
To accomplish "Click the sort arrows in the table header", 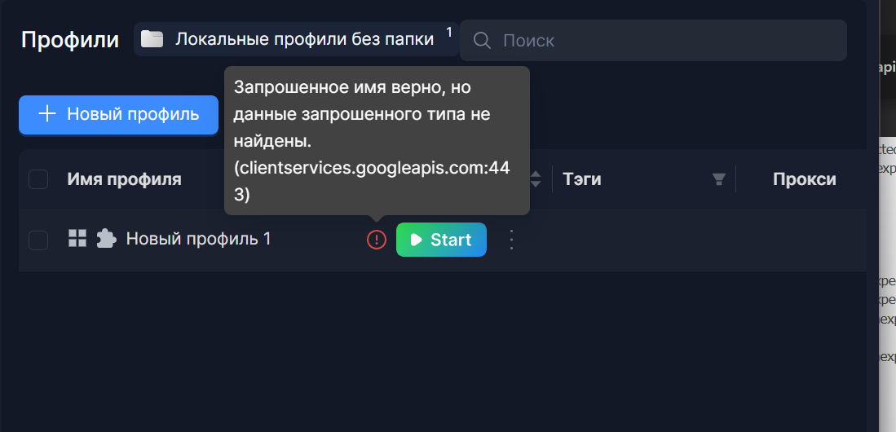I will (536, 179).
